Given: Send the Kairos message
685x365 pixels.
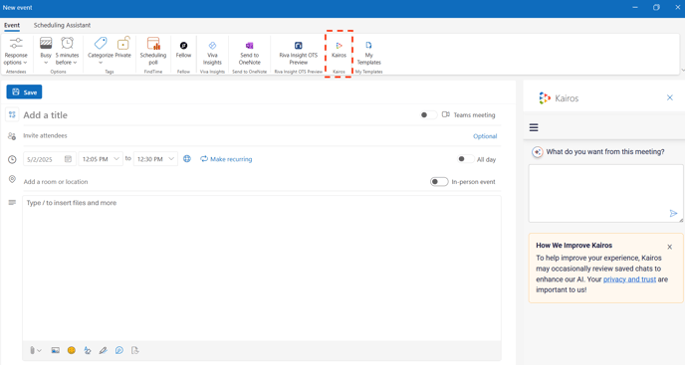Looking at the screenshot, I should coord(673,214).
